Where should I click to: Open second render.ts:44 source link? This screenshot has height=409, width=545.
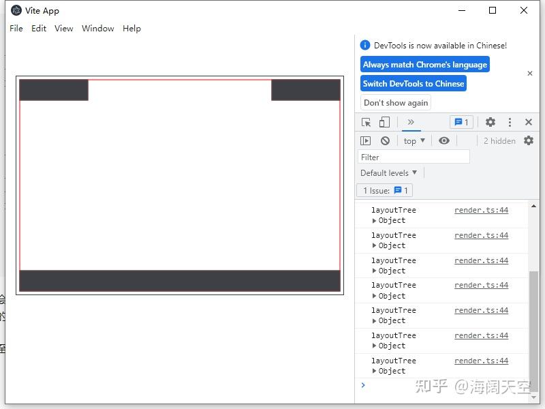pyautogui.click(x=481, y=235)
